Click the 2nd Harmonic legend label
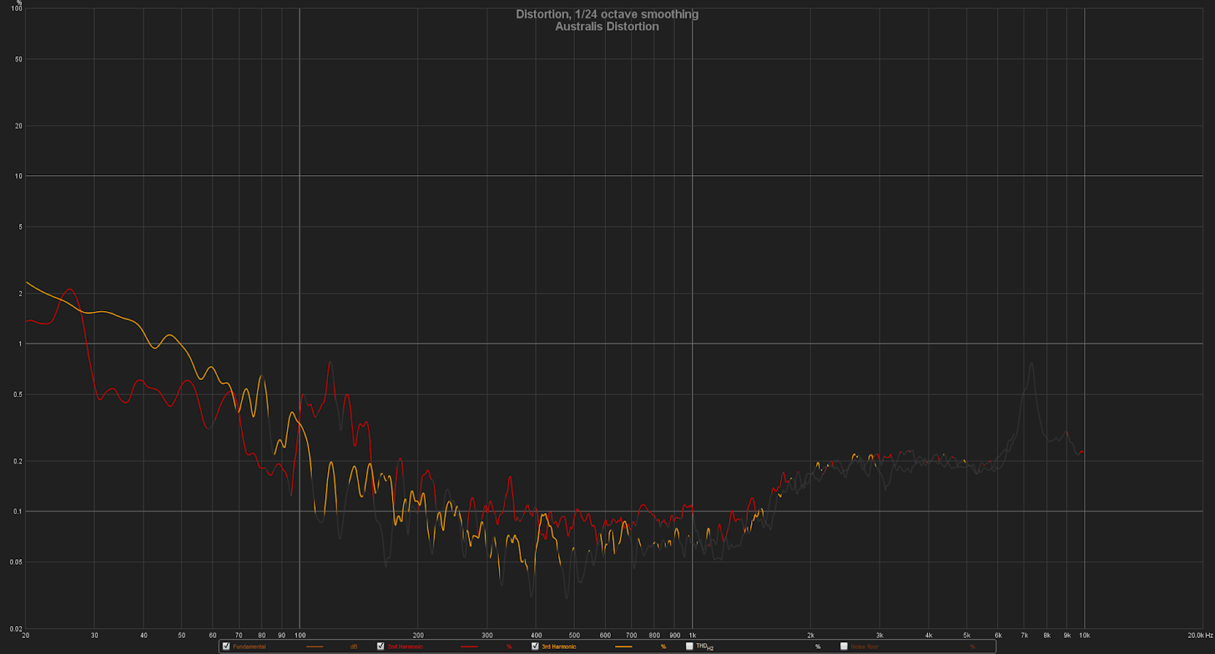 (x=405, y=646)
